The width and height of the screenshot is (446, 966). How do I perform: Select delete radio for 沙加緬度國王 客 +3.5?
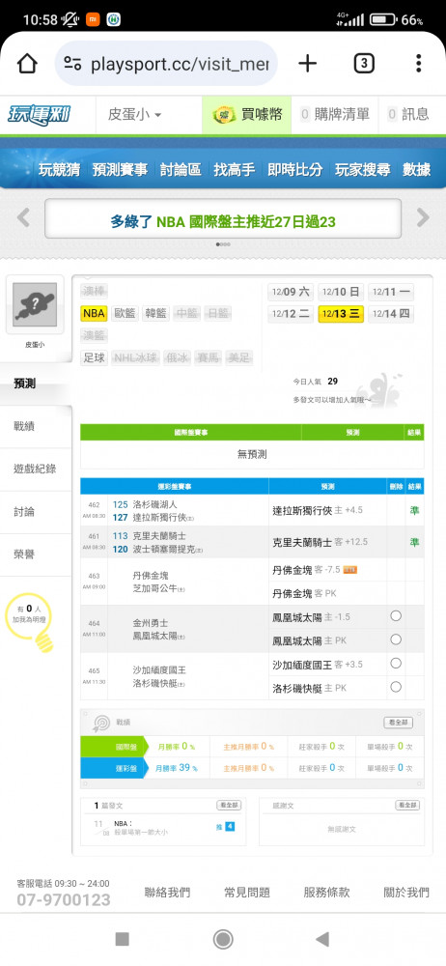tap(396, 663)
